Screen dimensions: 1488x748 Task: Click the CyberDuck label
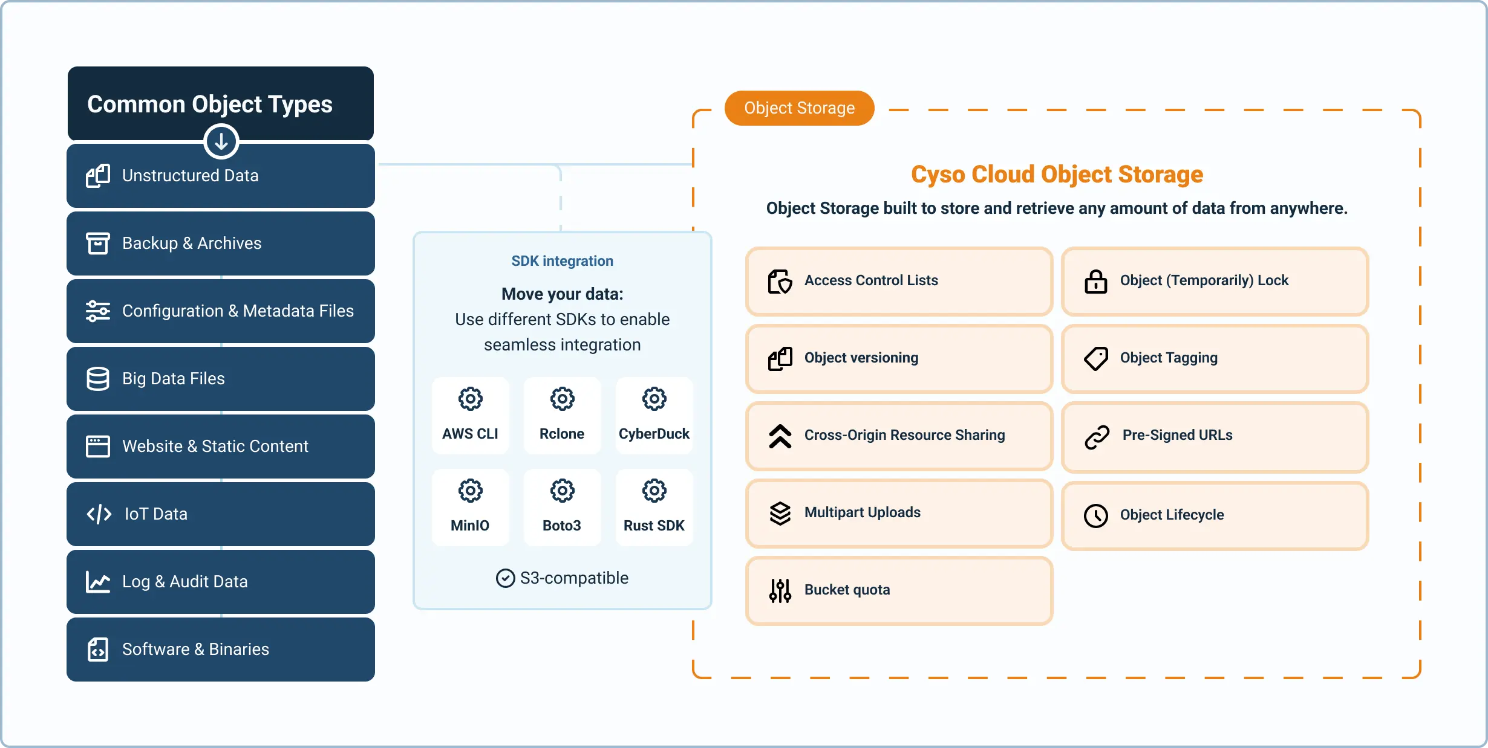click(654, 434)
